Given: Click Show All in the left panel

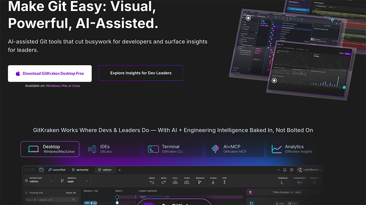Looking at the screenshot, I should coord(71,193).
